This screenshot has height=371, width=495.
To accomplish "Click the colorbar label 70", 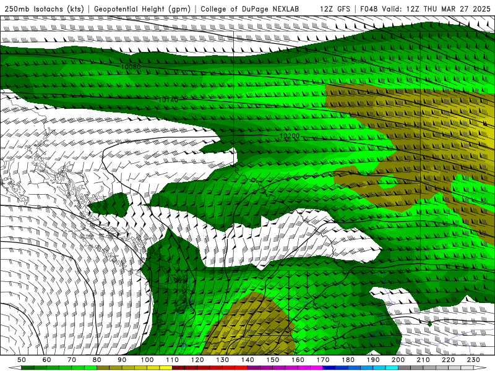I will pyautogui.click(x=72, y=360).
